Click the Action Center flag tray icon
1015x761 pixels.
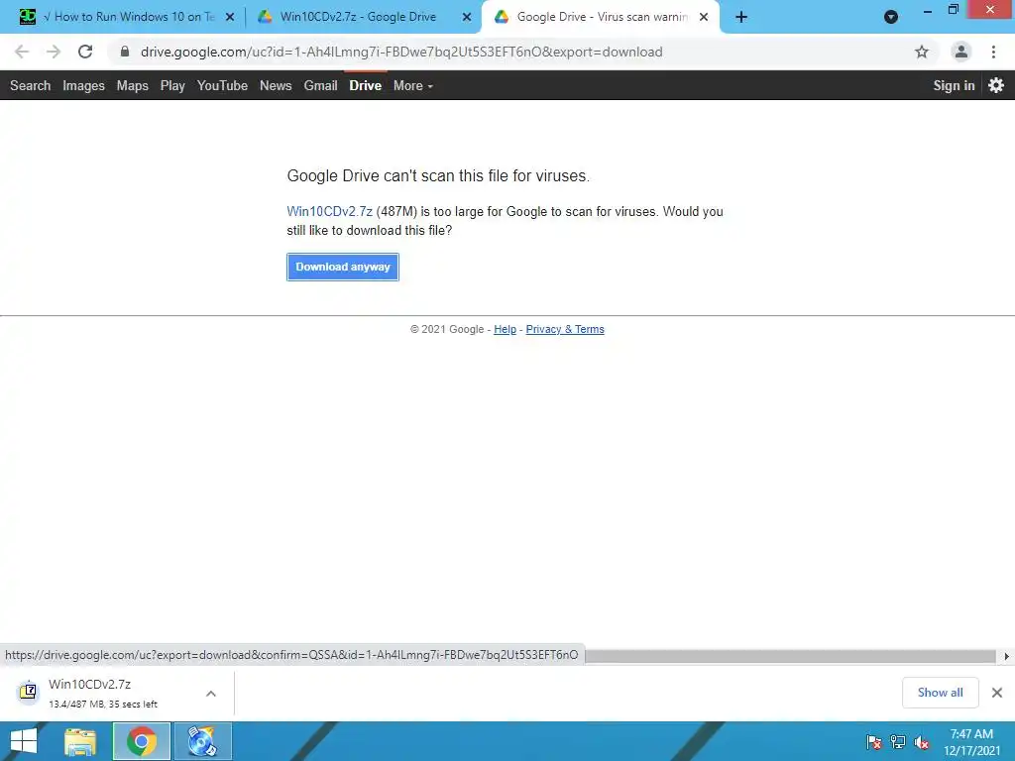(874, 742)
